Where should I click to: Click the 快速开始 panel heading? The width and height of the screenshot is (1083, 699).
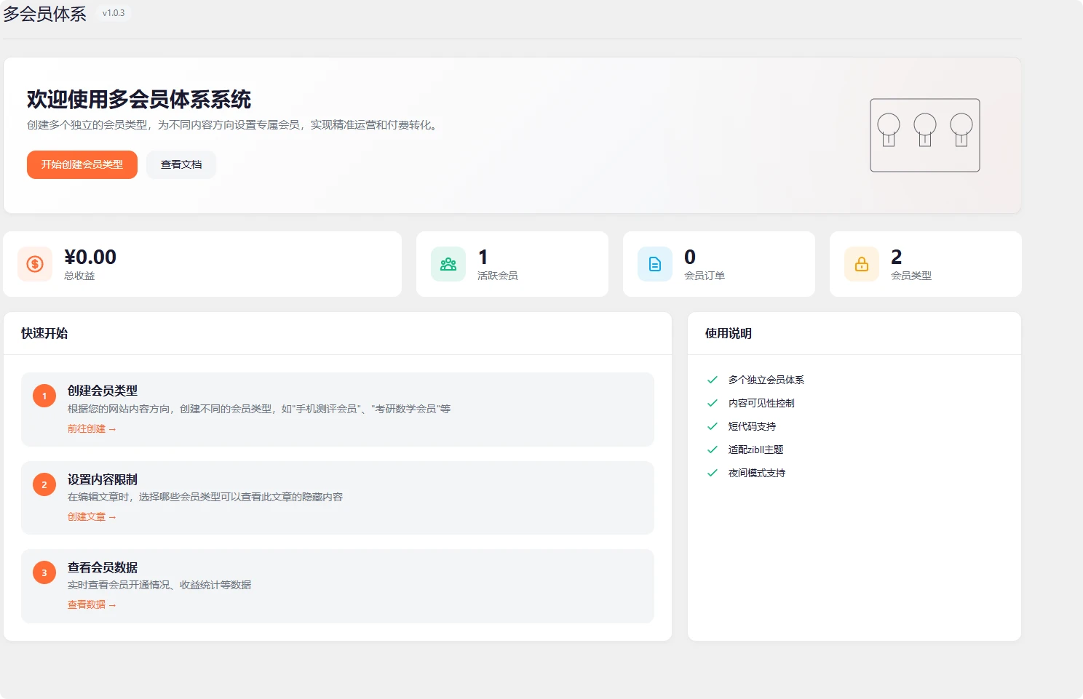(x=44, y=333)
